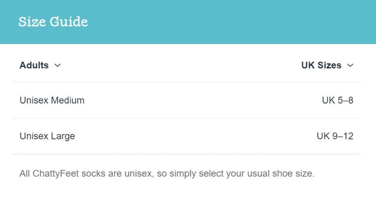Open the UK Sizes dropdown
This screenshot has height=206, width=376.
(x=327, y=65)
